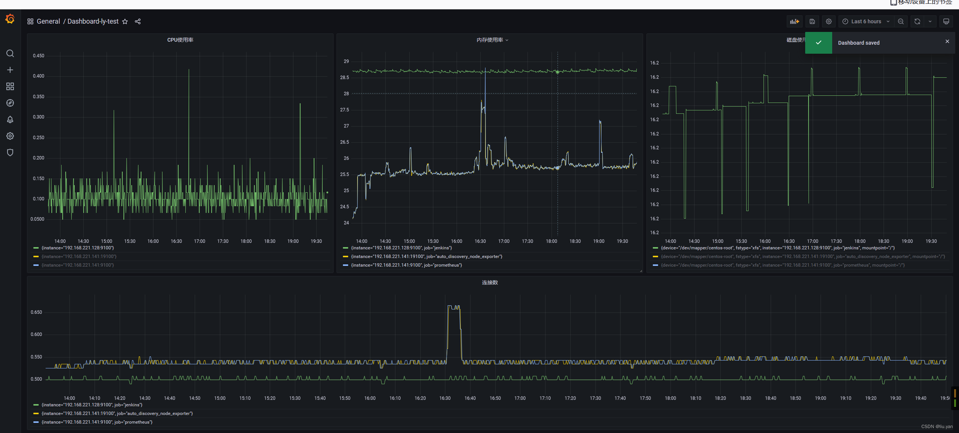Open the Last 6 hours time picker

coord(866,21)
